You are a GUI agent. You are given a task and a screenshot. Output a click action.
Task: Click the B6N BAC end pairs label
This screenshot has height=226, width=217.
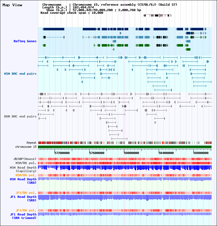pyautogui.click(x=20, y=116)
